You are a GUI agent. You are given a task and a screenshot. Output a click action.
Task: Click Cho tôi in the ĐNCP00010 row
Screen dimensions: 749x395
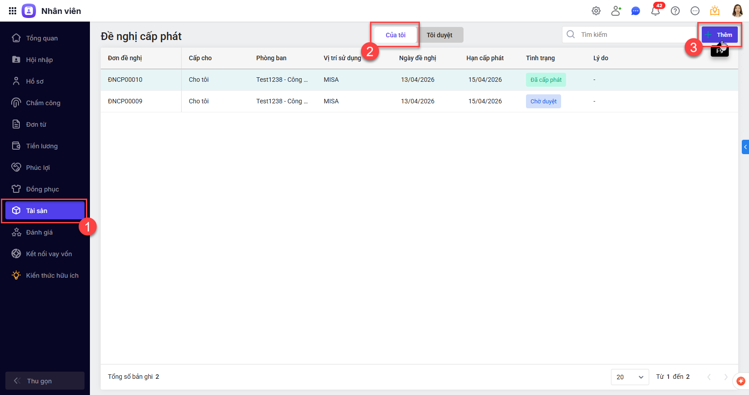(199, 80)
